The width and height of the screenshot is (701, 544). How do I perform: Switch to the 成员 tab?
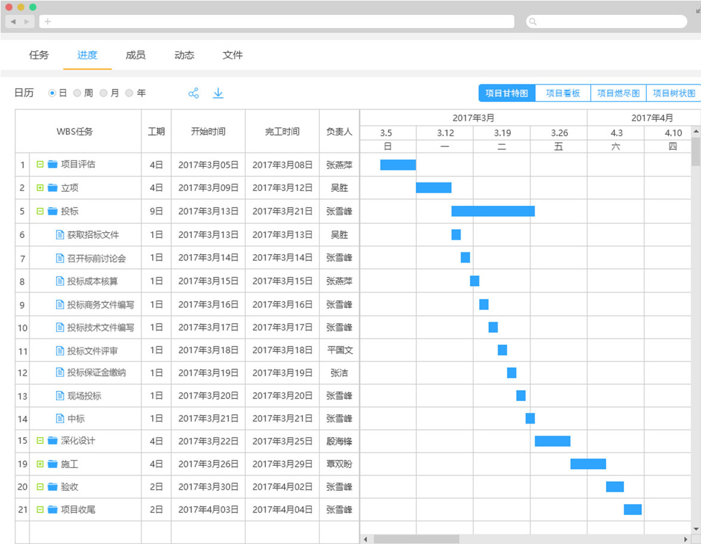(135, 55)
